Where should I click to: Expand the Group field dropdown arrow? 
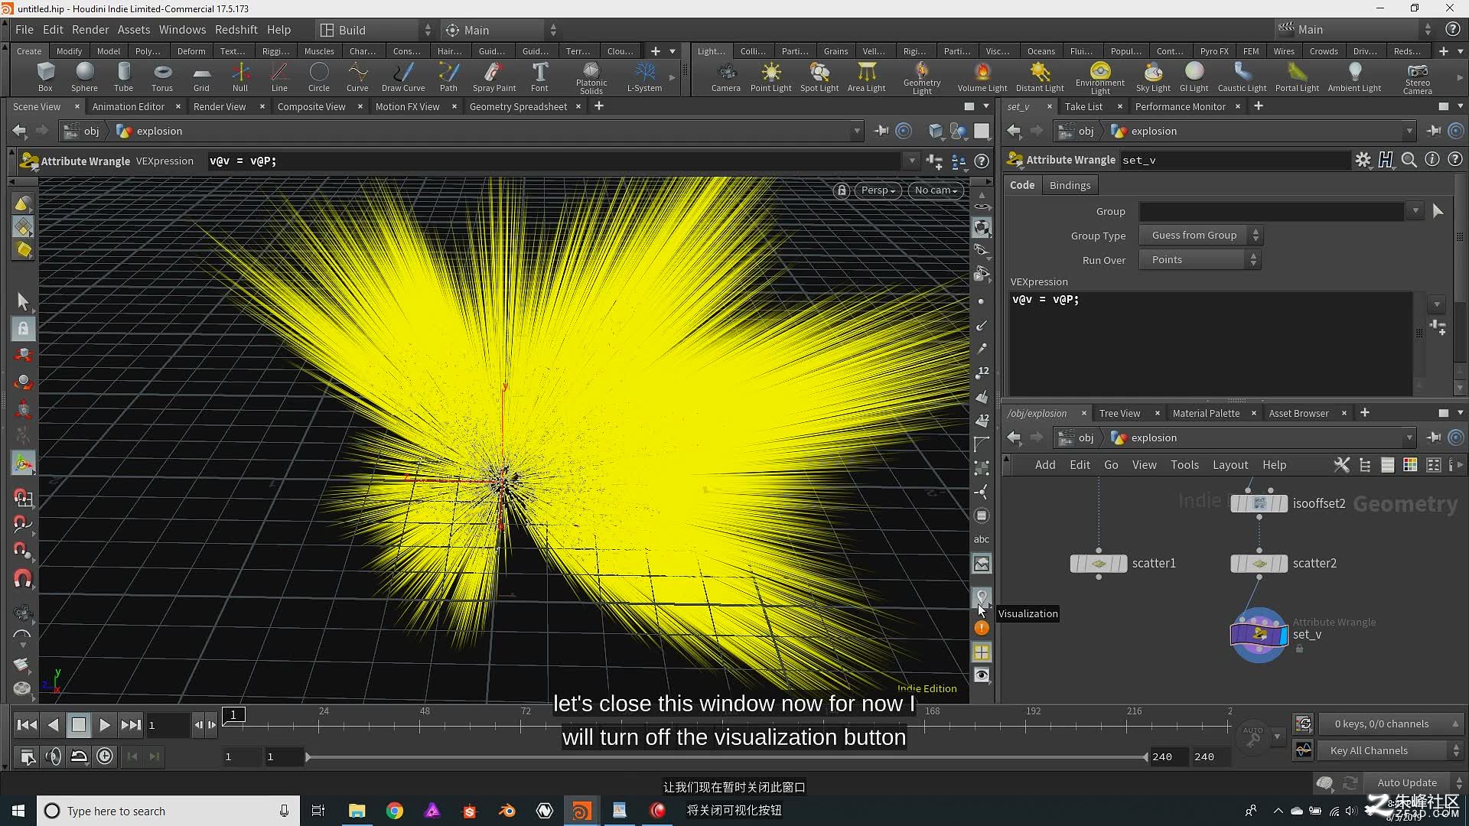1415,211
